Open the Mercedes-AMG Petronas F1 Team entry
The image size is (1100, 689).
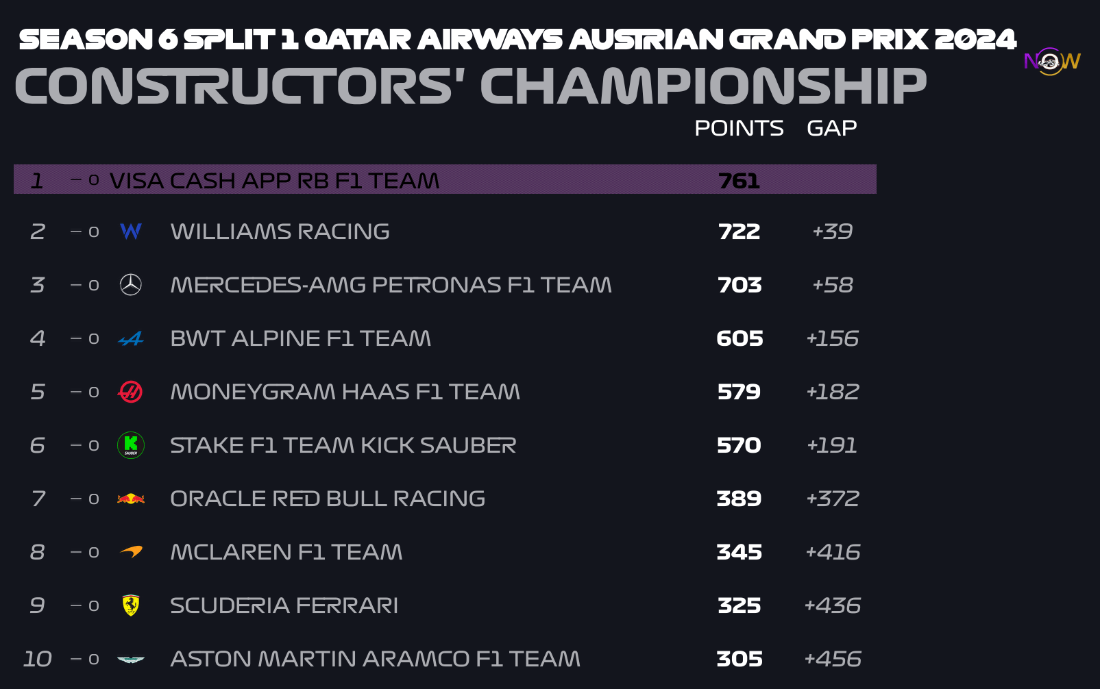pyautogui.click(x=391, y=285)
